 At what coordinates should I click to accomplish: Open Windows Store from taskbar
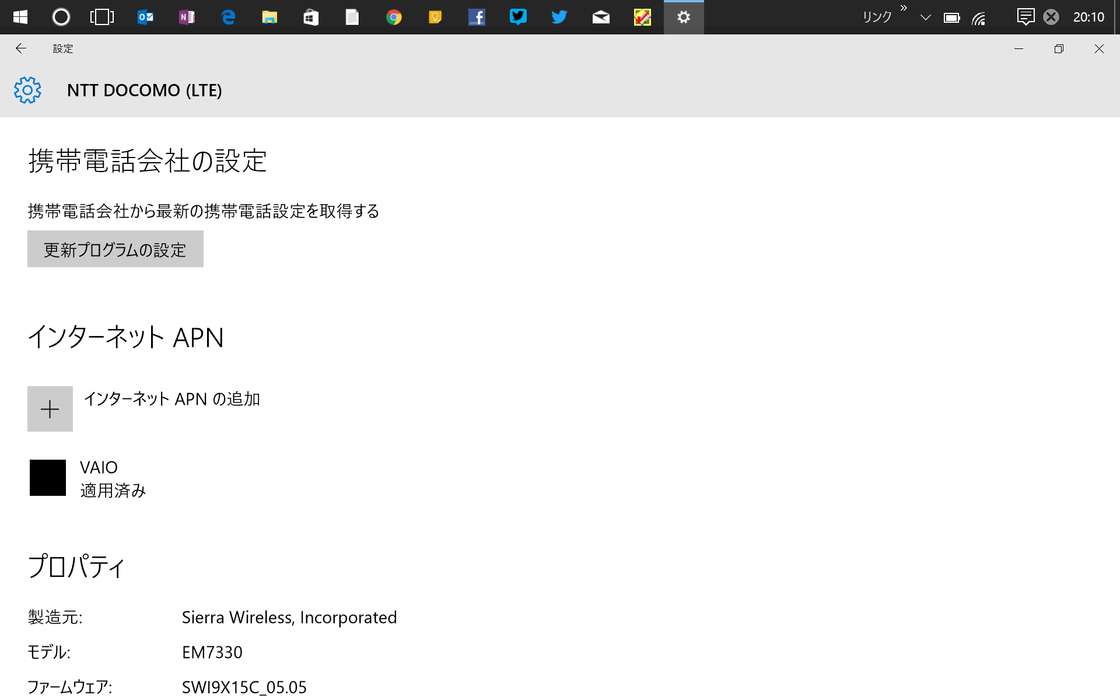[x=311, y=17]
